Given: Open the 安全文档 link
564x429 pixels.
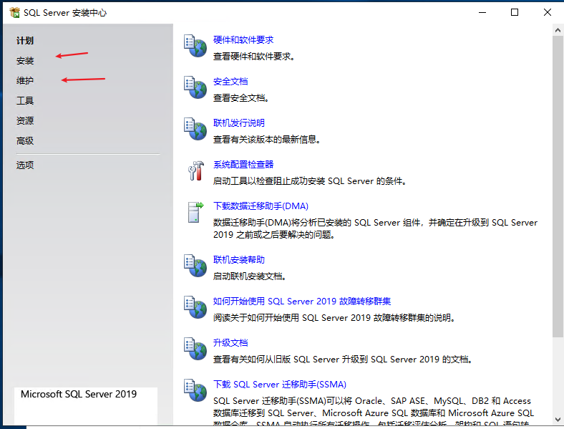Looking at the screenshot, I should pos(230,82).
